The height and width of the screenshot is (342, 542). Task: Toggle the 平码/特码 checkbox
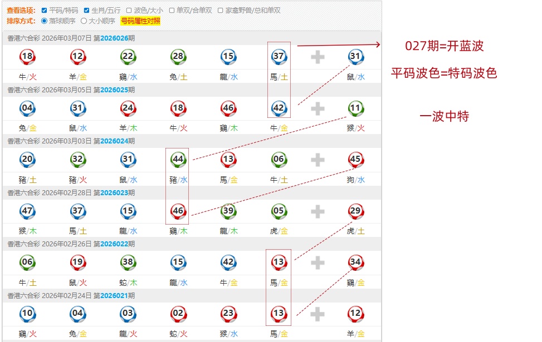point(45,11)
